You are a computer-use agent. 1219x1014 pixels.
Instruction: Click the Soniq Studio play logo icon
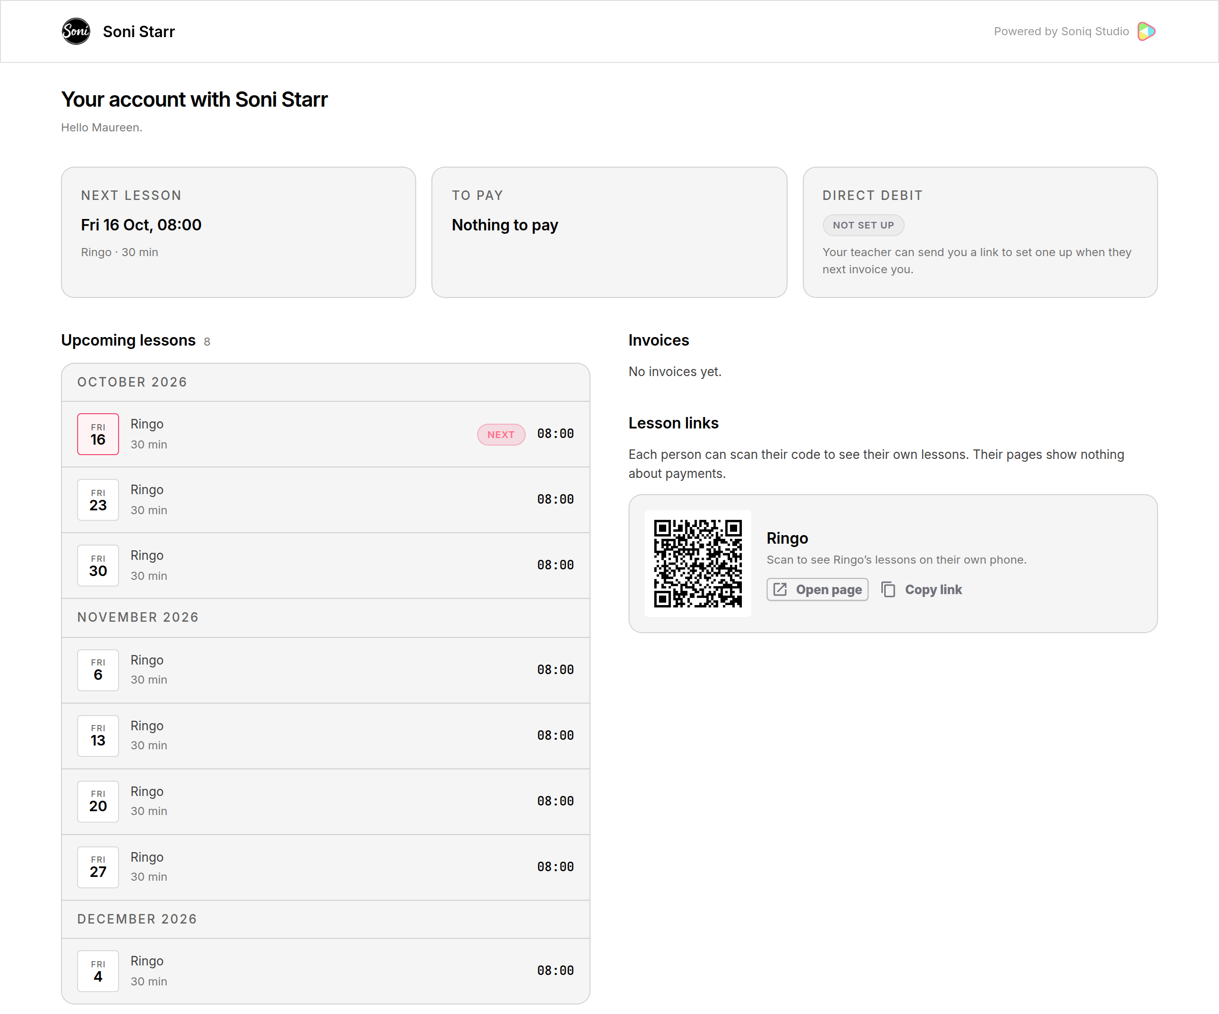coord(1147,31)
